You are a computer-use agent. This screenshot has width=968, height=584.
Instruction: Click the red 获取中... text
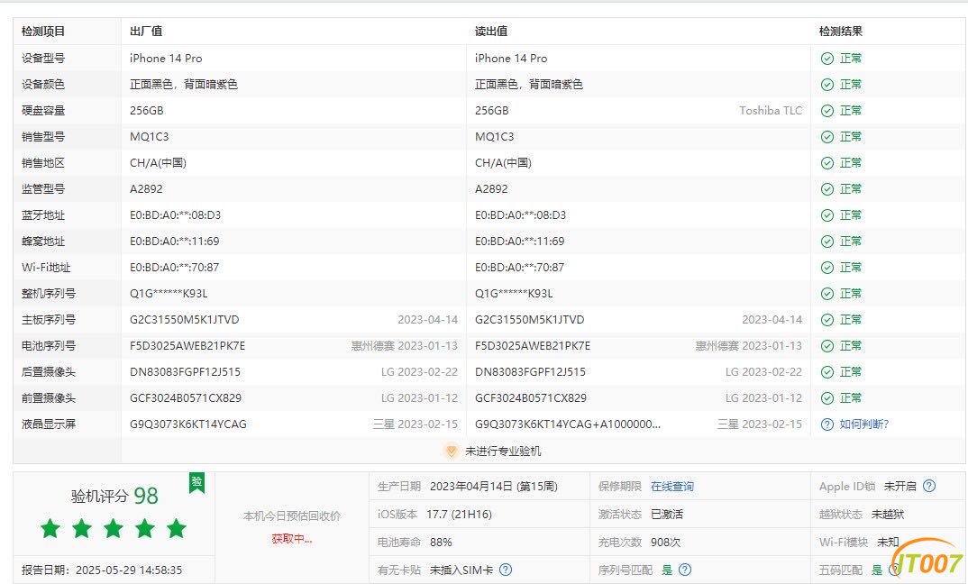click(x=292, y=539)
